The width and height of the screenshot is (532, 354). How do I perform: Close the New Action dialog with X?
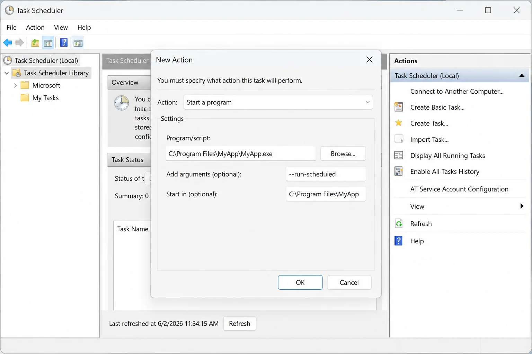click(370, 59)
